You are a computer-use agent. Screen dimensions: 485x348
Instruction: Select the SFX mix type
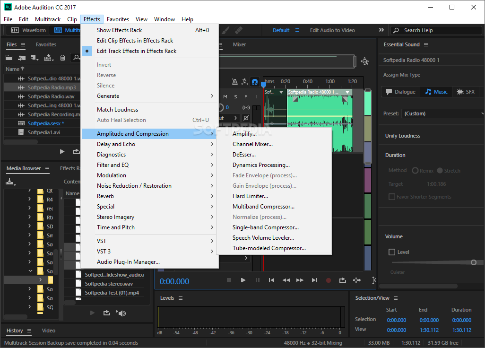[466, 92]
